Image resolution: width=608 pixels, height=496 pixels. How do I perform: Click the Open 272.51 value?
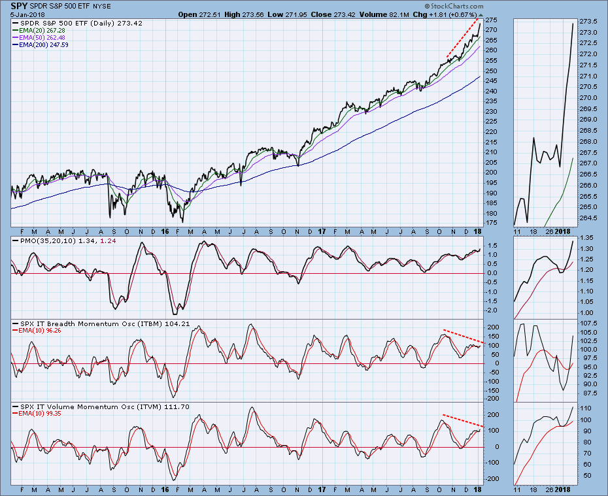tap(199, 14)
